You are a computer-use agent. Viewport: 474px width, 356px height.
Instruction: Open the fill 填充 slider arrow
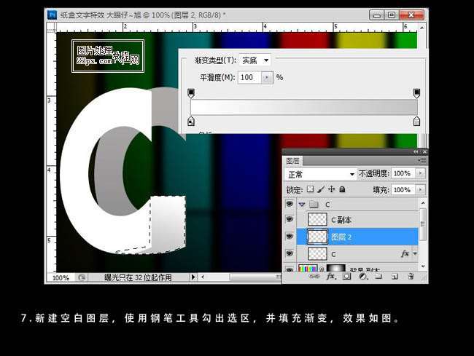[420, 189]
